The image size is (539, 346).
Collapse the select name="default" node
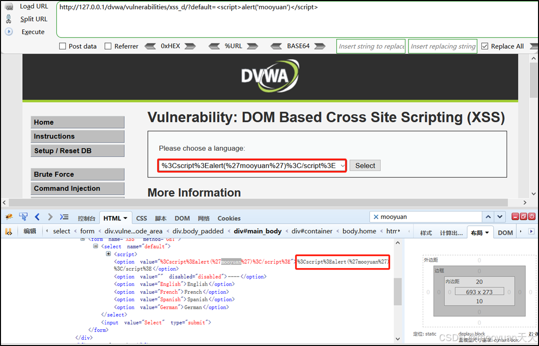tap(96, 246)
